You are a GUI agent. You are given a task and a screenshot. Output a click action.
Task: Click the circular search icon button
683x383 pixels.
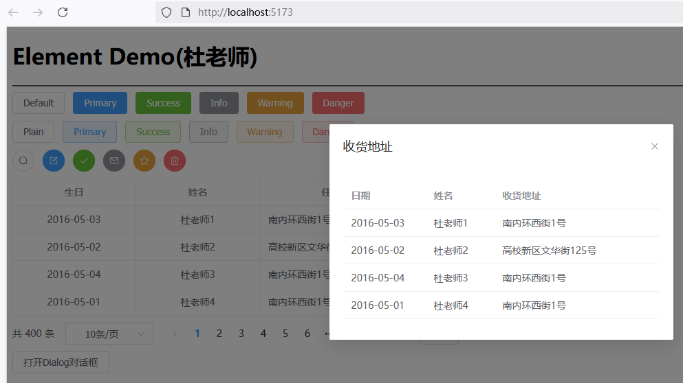tap(23, 161)
